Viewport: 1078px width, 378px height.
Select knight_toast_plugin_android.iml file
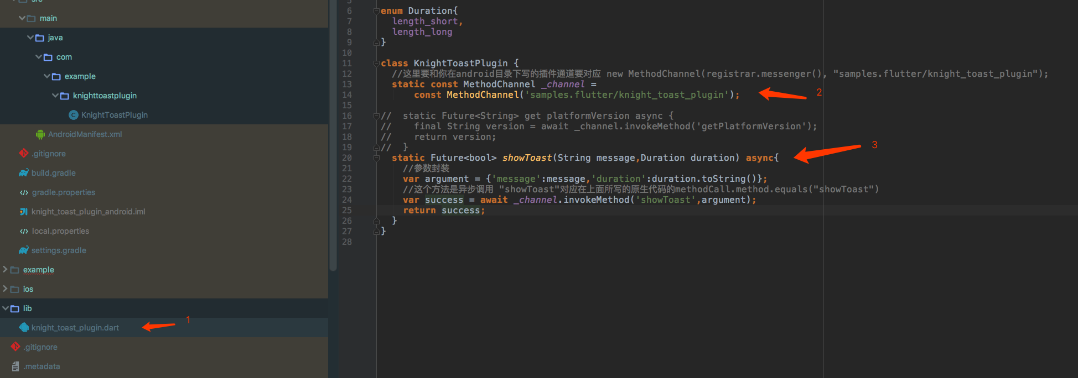pos(89,212)
